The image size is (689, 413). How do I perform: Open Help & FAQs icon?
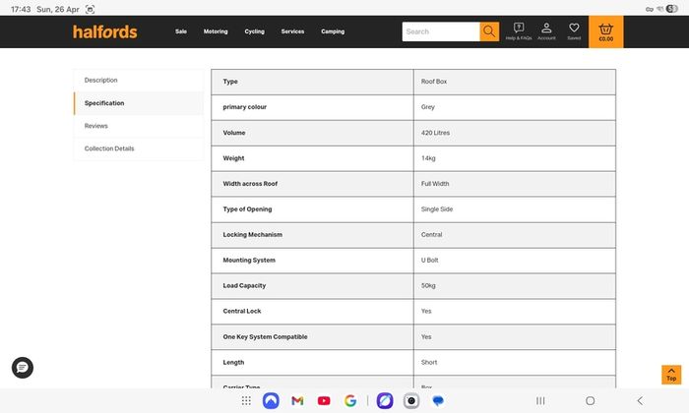tap(519, 31)
